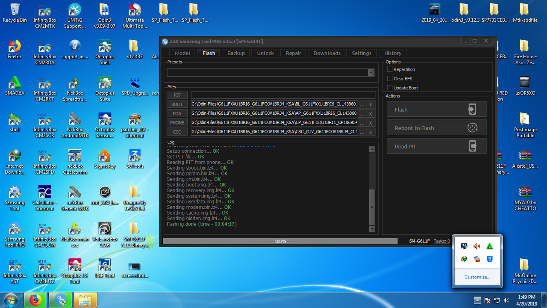Open green Smadav tray icon in popup
Image resolution: width=547 pixels, height=308 pixels.
[x=490, y=246]
